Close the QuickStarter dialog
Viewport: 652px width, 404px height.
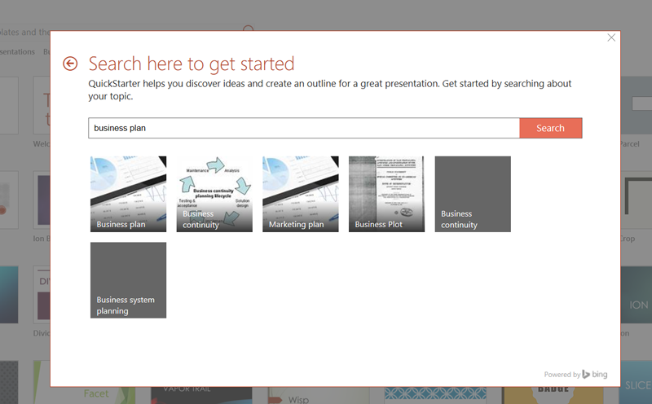612,37
